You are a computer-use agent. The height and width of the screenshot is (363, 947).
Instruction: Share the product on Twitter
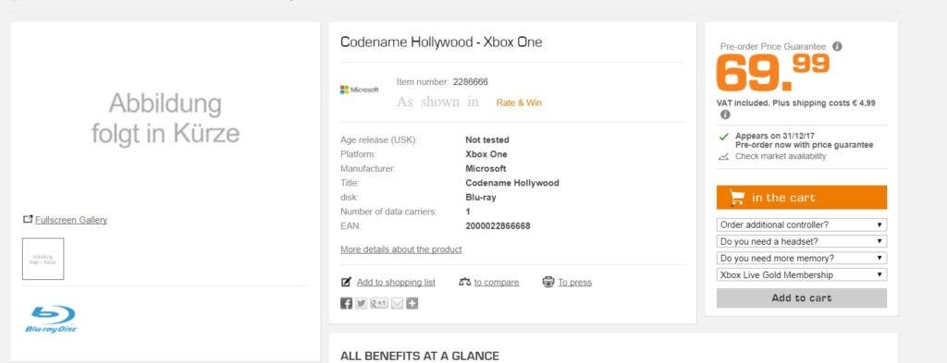click(362, 303)
